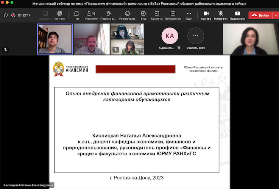Open the Реагировать reactions
This screenshot has width=279, height=189.
(127, 15)
